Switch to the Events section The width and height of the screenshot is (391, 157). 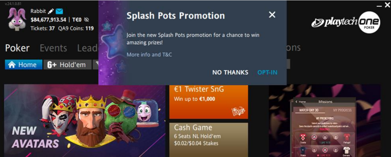53,48
